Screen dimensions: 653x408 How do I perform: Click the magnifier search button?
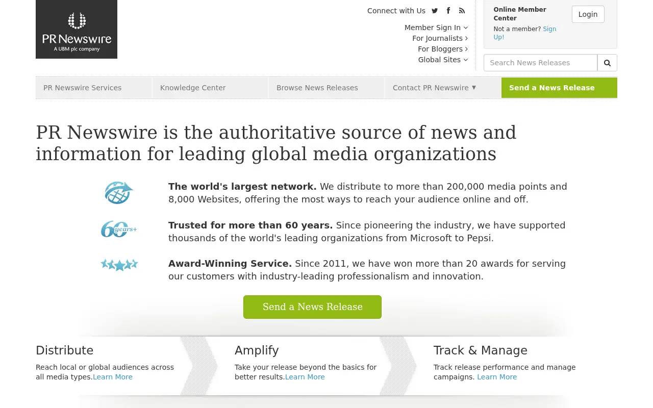point(607,63)
